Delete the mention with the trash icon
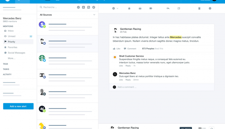The height and width of the screenshot is (129, 225). pyautogui.click(x=199, y=8)
